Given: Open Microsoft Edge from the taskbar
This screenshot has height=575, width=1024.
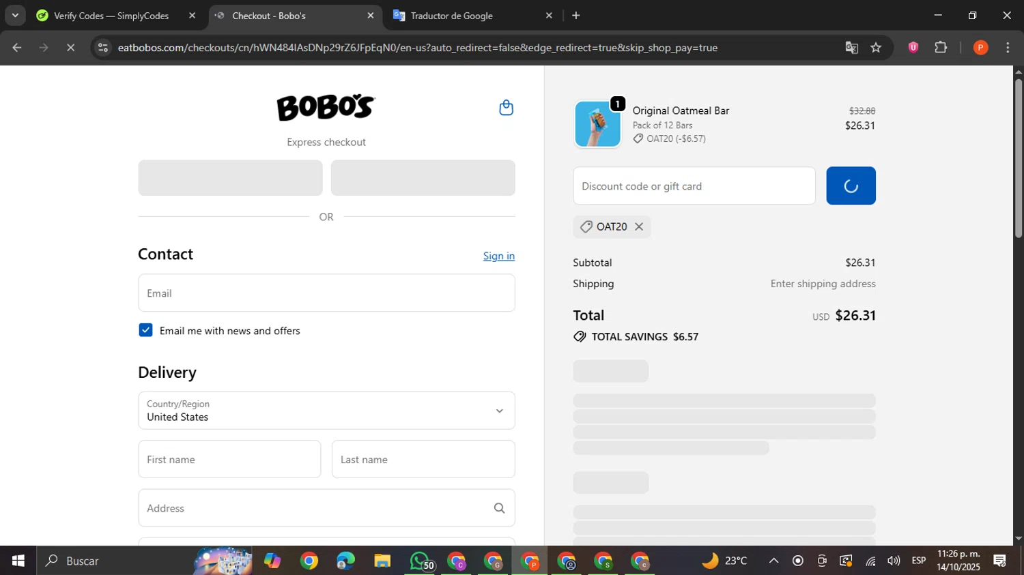Looking at the screenshot, I should pos(345,561).
